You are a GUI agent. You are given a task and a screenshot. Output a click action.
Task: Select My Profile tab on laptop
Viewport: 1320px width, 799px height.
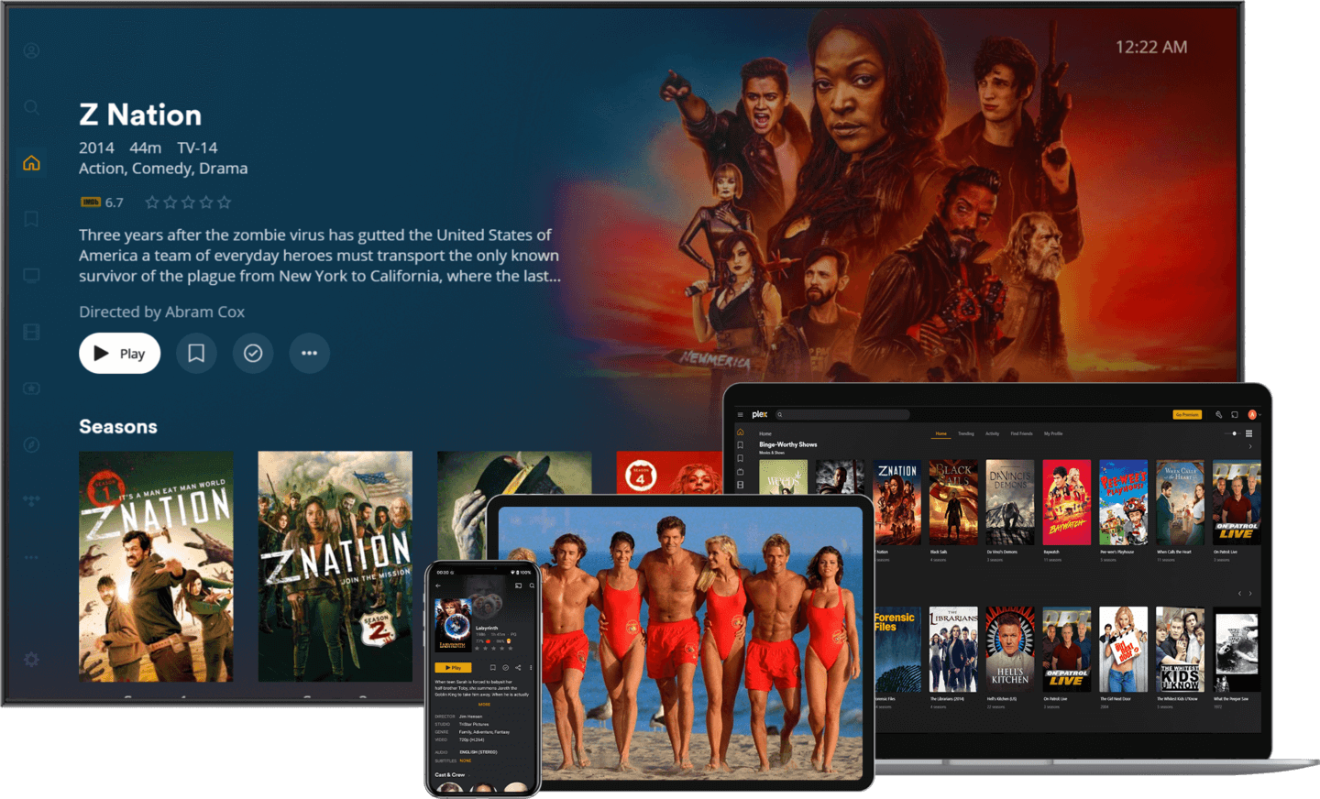click(1053, 433)
